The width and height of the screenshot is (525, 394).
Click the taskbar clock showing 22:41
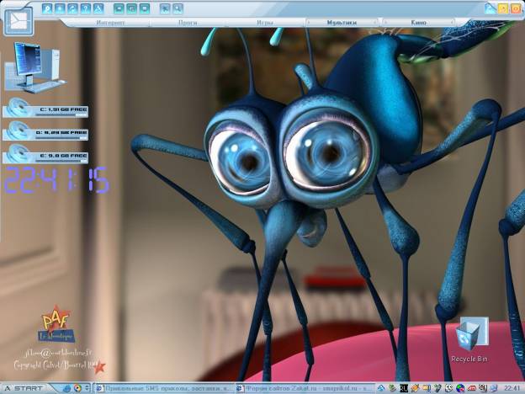512,388
